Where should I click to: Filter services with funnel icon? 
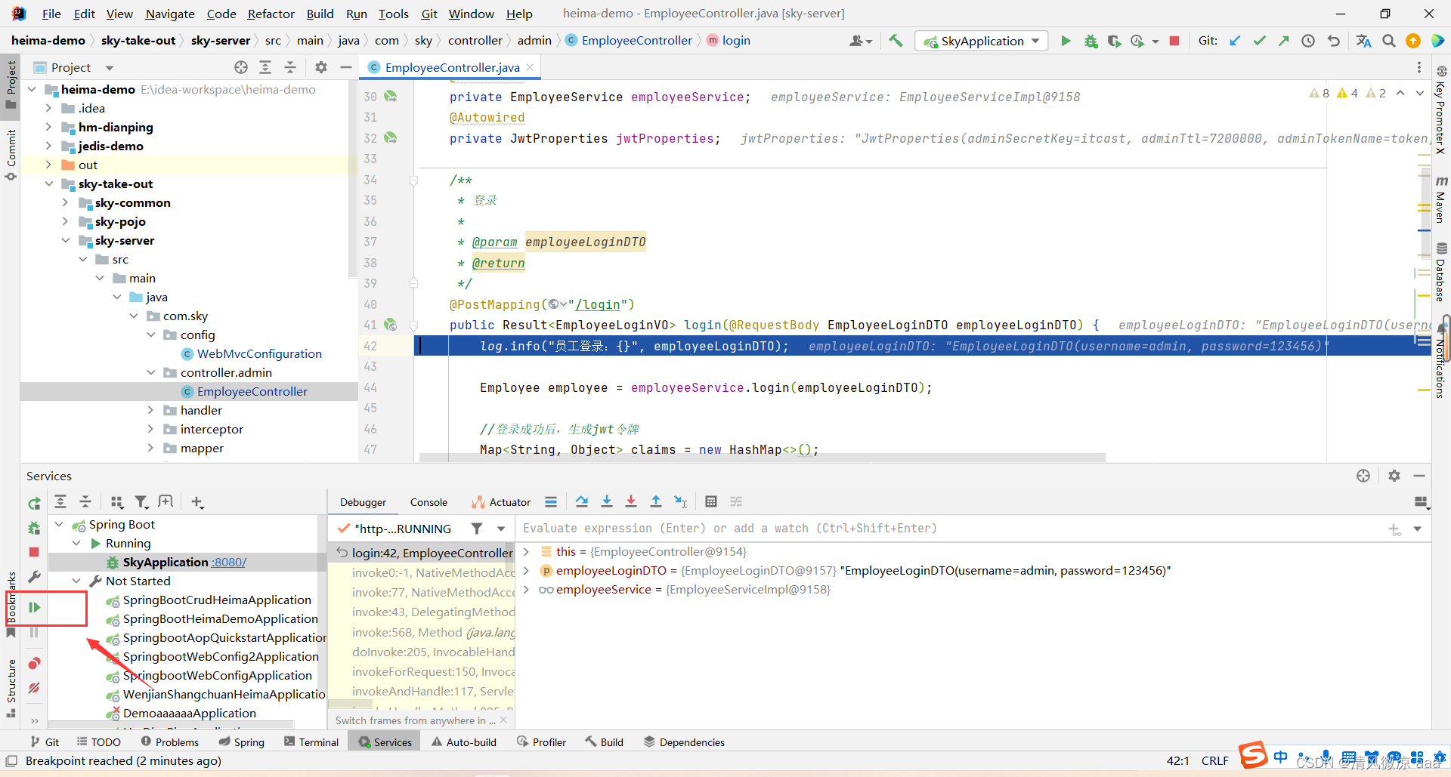click(x=141, y=502)
